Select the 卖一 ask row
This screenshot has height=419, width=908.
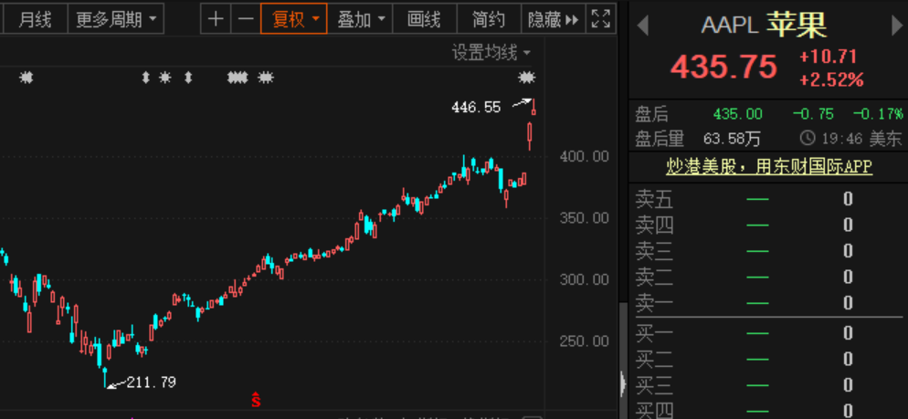(769, 303)
